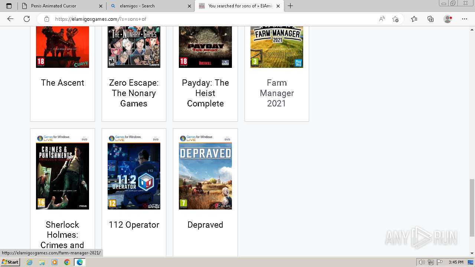Open Payday: The Heist Complete link
475x267 pixels.
(205, 93)
